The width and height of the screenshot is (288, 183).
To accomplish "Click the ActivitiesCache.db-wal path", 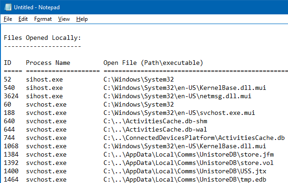I will (155, 129).
